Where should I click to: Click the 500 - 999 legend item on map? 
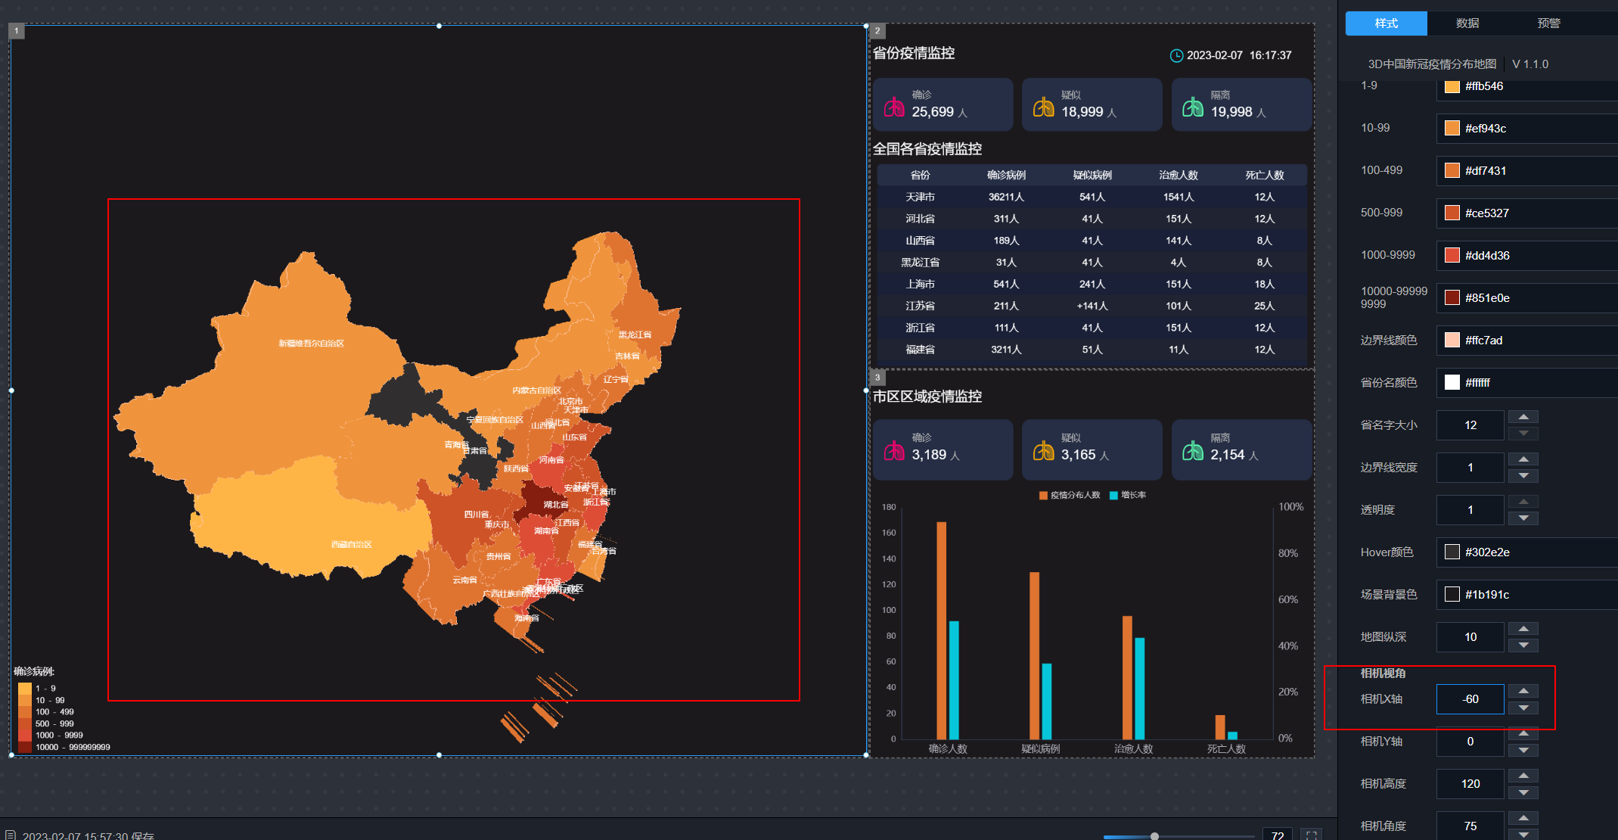click(x=47, y=723)
